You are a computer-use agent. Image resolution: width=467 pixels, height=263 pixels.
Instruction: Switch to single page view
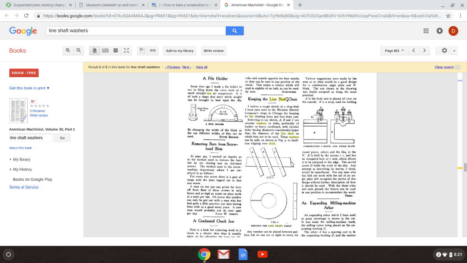(x=94, y=51)
